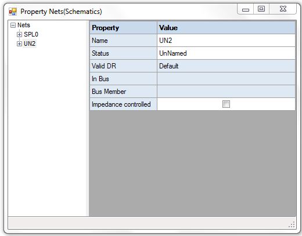
Task: Expand the SPL0 net node
Action: (x=19, y=34)
